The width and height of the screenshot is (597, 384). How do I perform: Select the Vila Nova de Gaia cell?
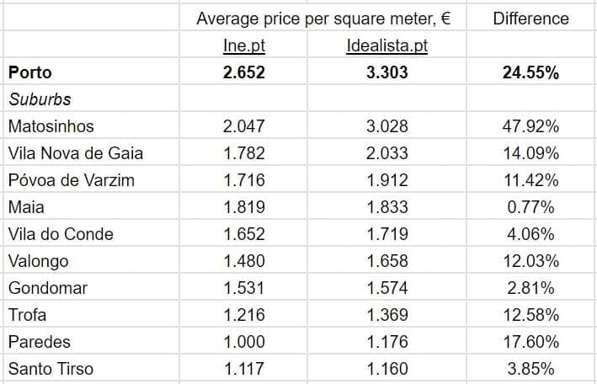click(x=75, y=153)
